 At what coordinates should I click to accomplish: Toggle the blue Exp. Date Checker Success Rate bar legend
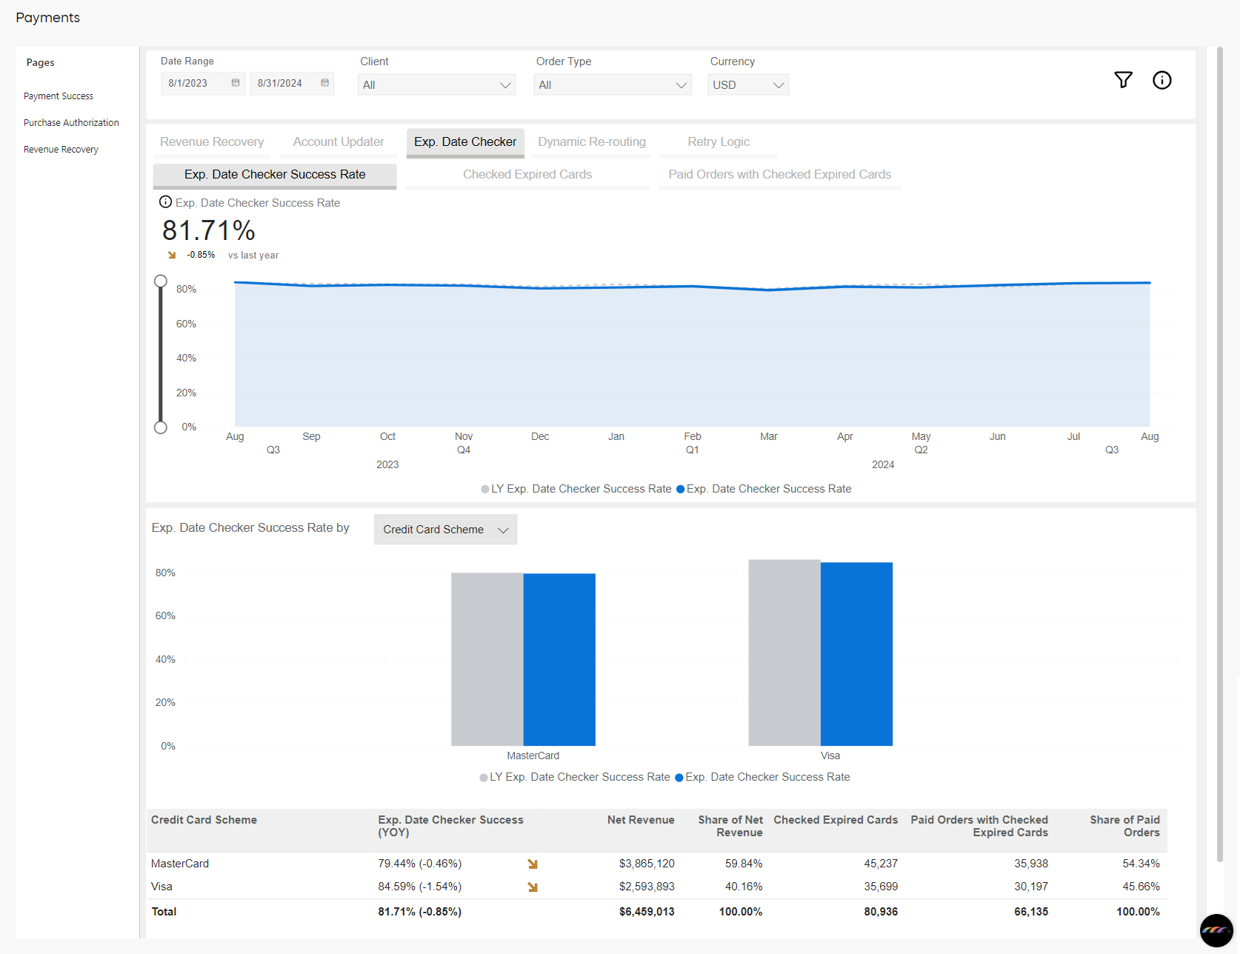coord(762,777)
